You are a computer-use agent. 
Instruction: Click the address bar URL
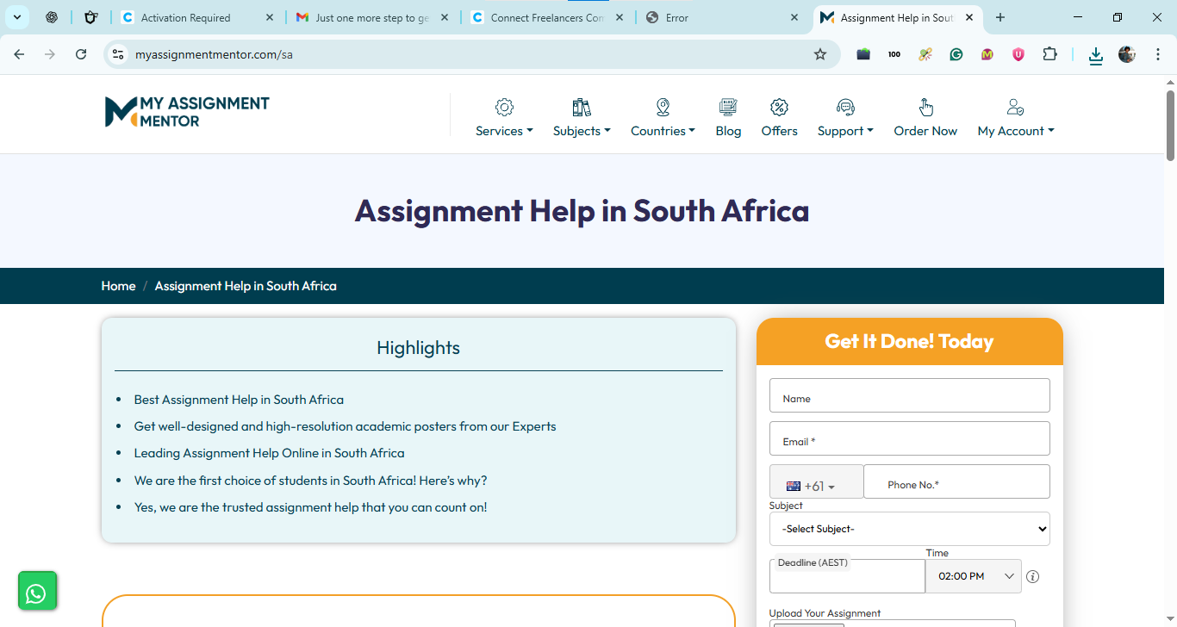214,54
